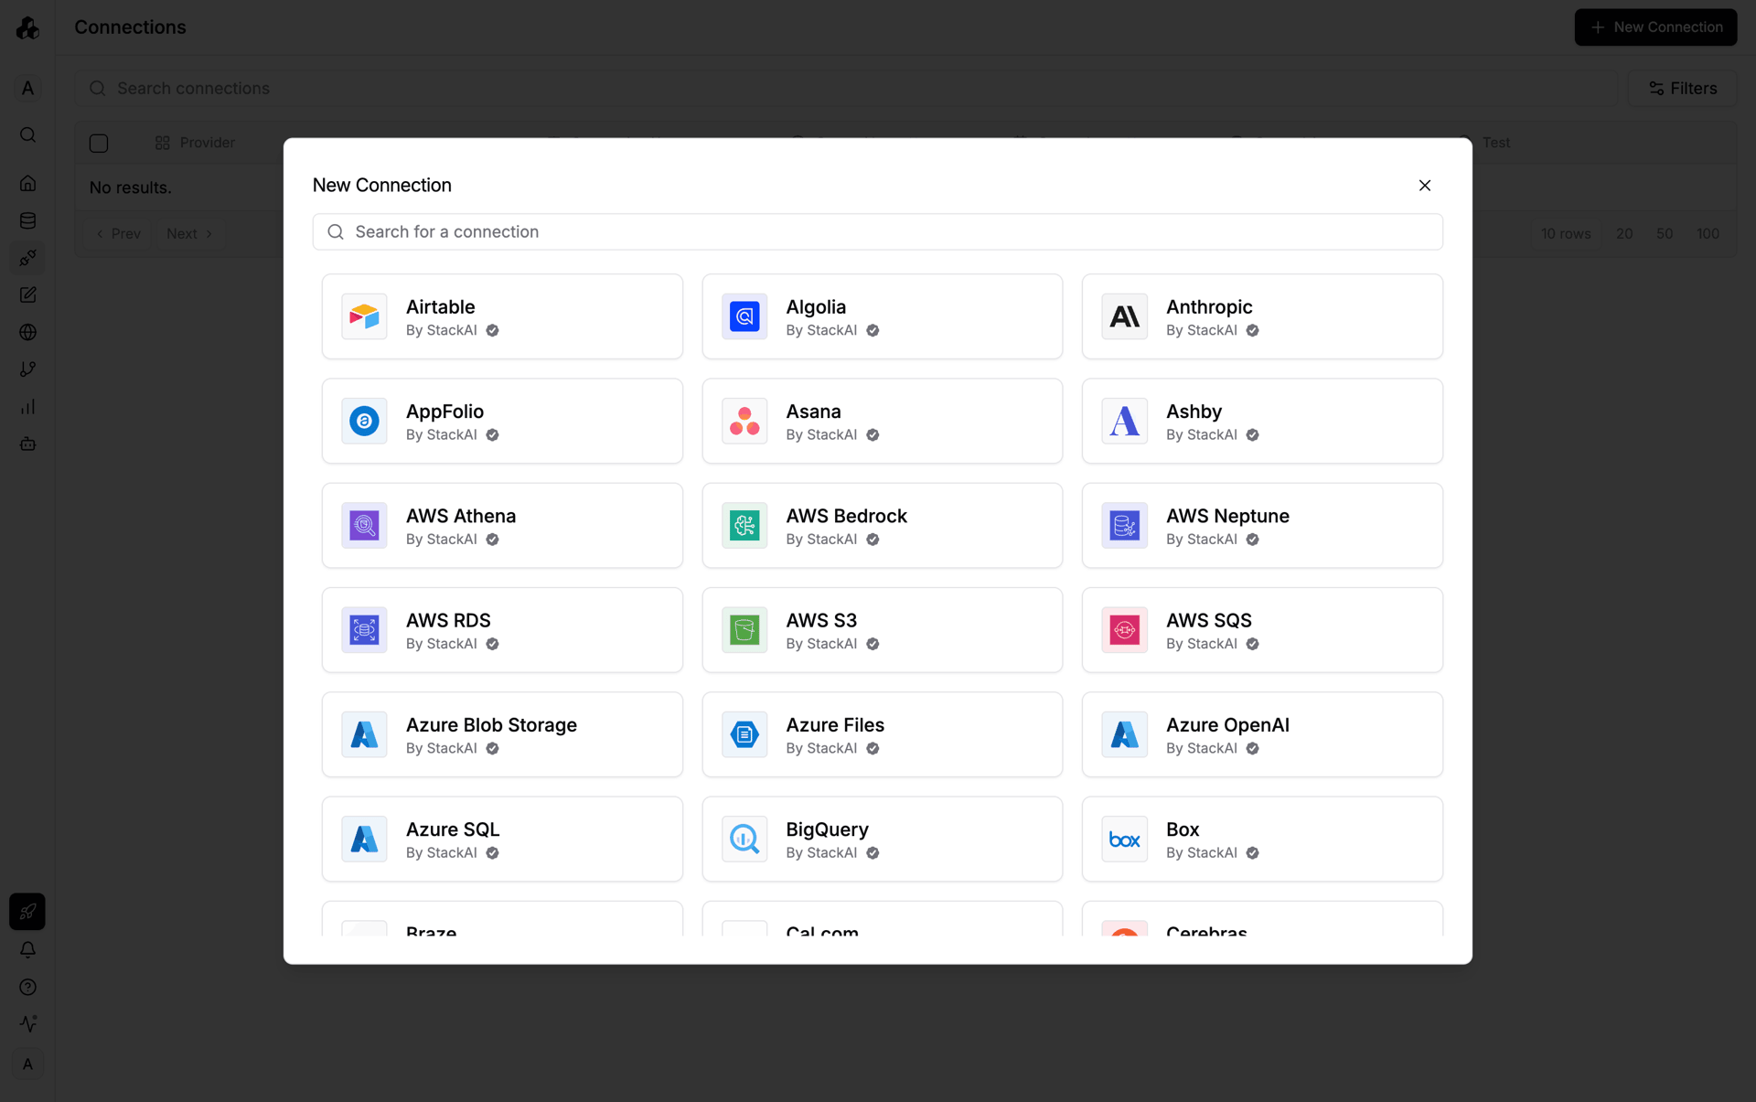Open the bot icon in sidebar

pyautogui.click(x=27, y=444)
